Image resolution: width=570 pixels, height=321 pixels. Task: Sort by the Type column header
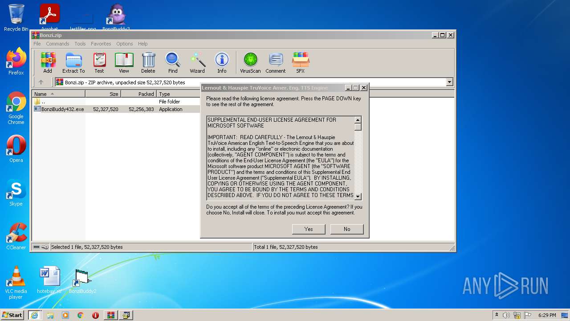pos(179,94)
